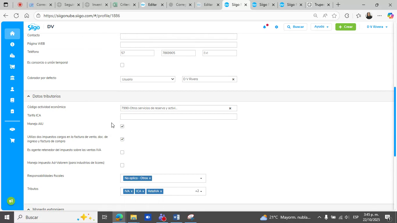Image resolution: width=397 pixels, height=223 pixels.
Task: Click the phone number 7869905 field
Action: click(178, 53)
